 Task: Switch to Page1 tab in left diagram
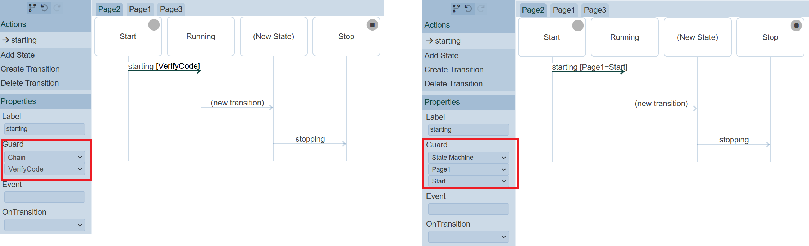click(x=140, y=9)
